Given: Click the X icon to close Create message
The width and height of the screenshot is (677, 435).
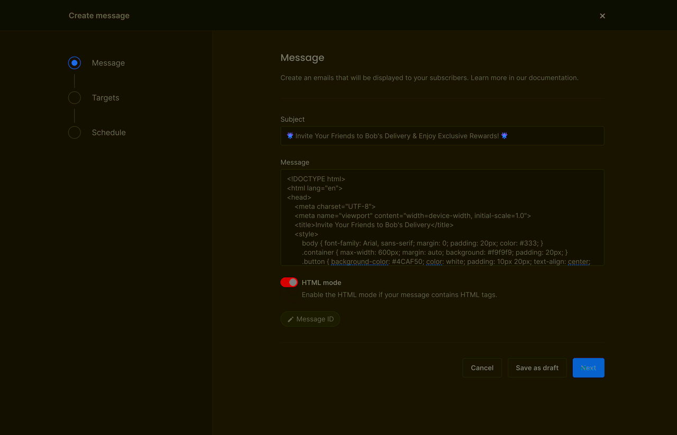Looking at the screenshot, I should (602, 15).
